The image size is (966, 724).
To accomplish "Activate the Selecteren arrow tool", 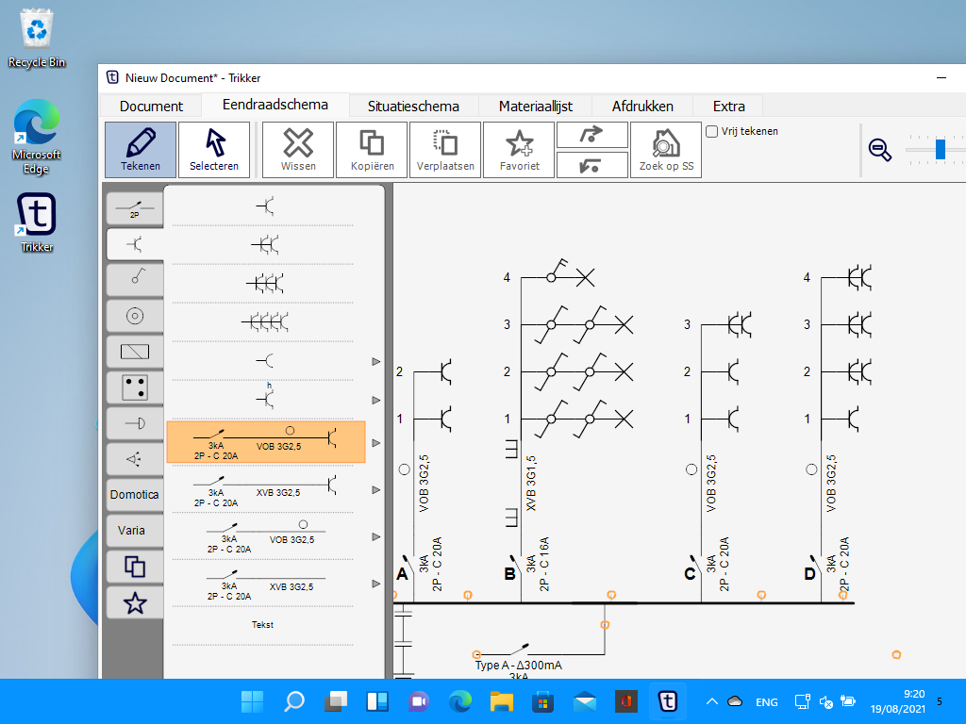I will tap(214, 150).
